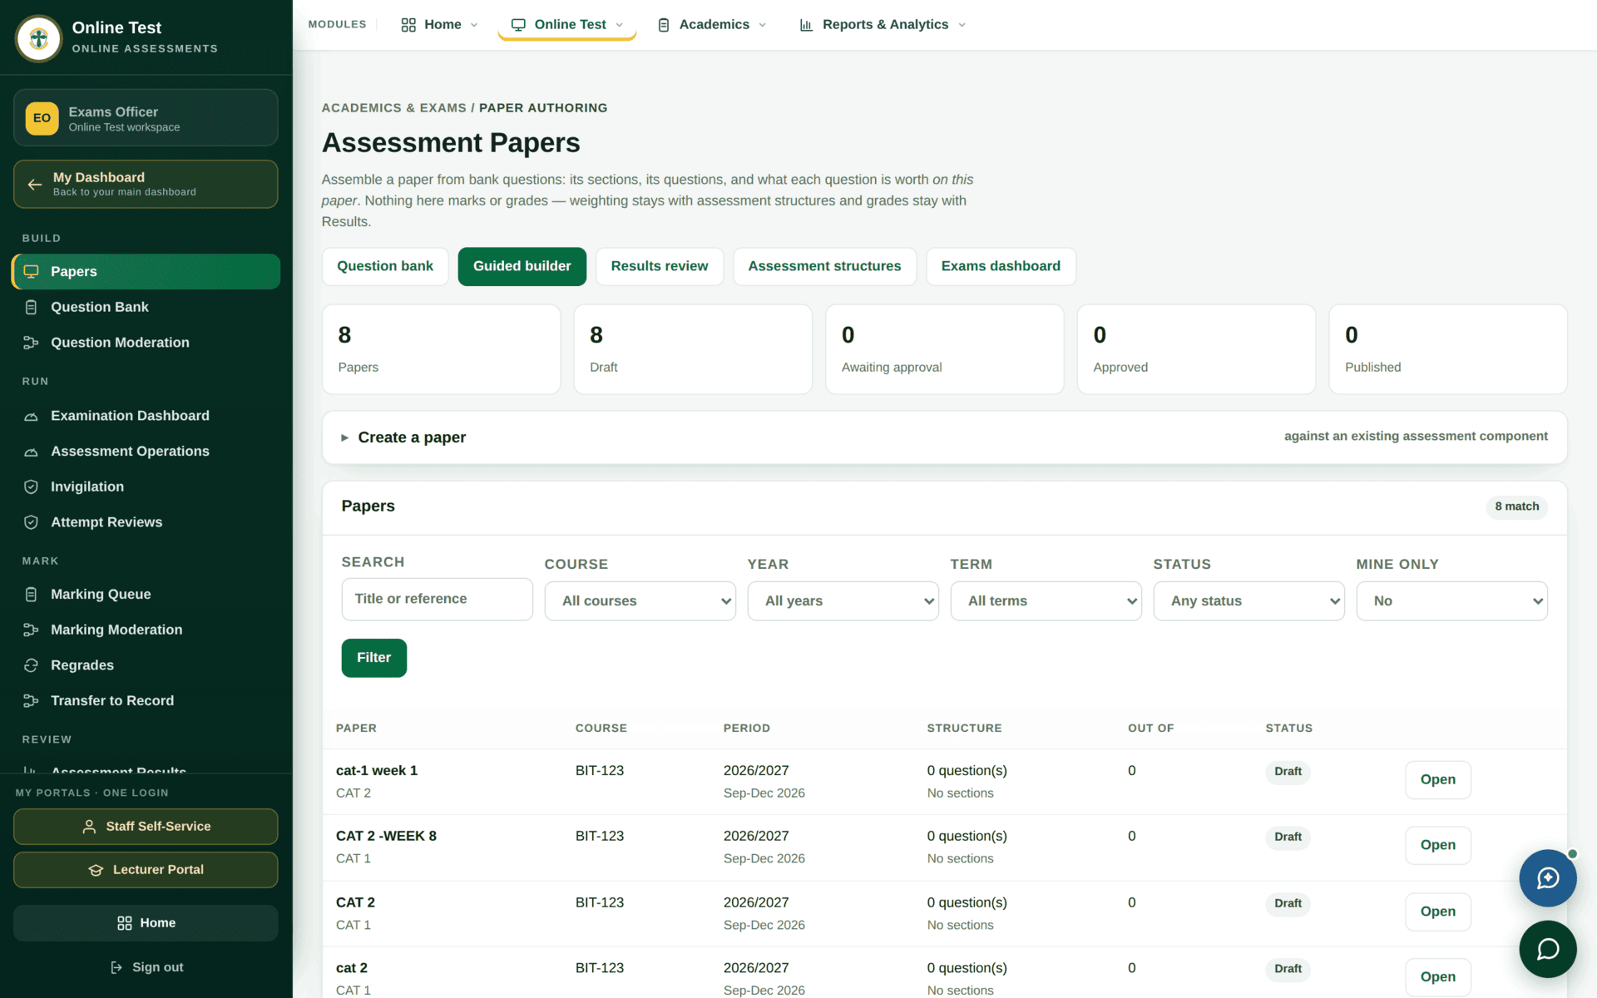This screenshot has width=1597, height=998.
Task: Click the My Dashboard back arrow icon
Action: (x=34, y=185)
